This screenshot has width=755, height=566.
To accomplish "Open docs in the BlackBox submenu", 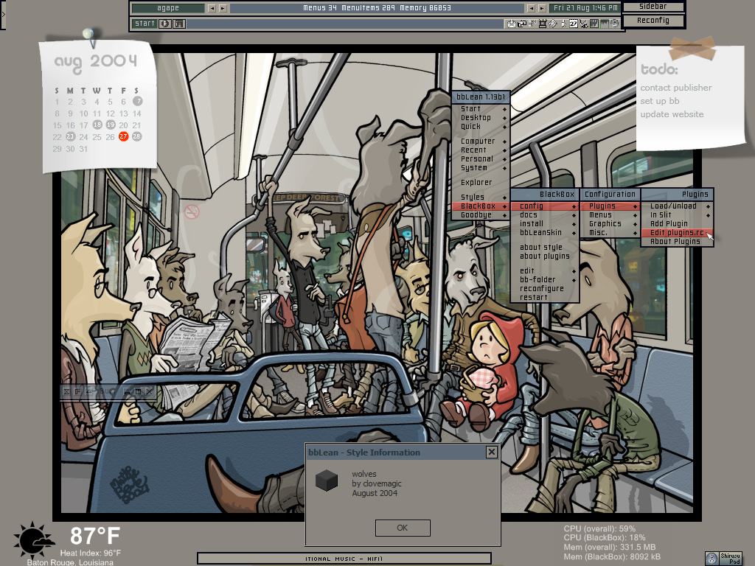I will pyautogui.click(x=545, y=215).
